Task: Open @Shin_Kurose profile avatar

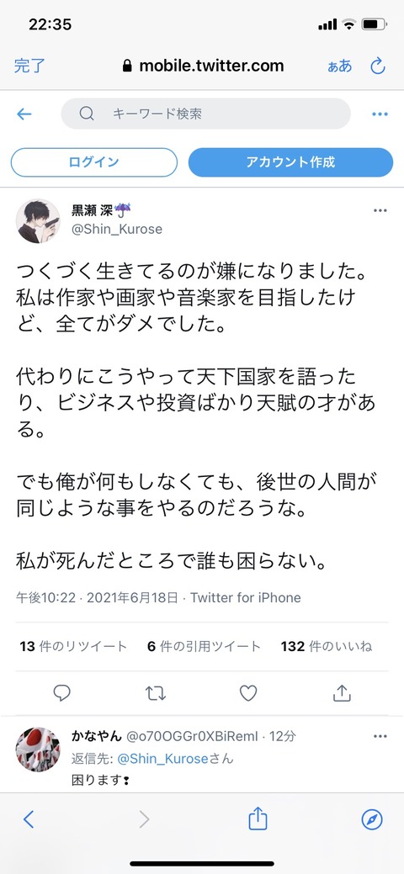Action: (x=38, y=220)
